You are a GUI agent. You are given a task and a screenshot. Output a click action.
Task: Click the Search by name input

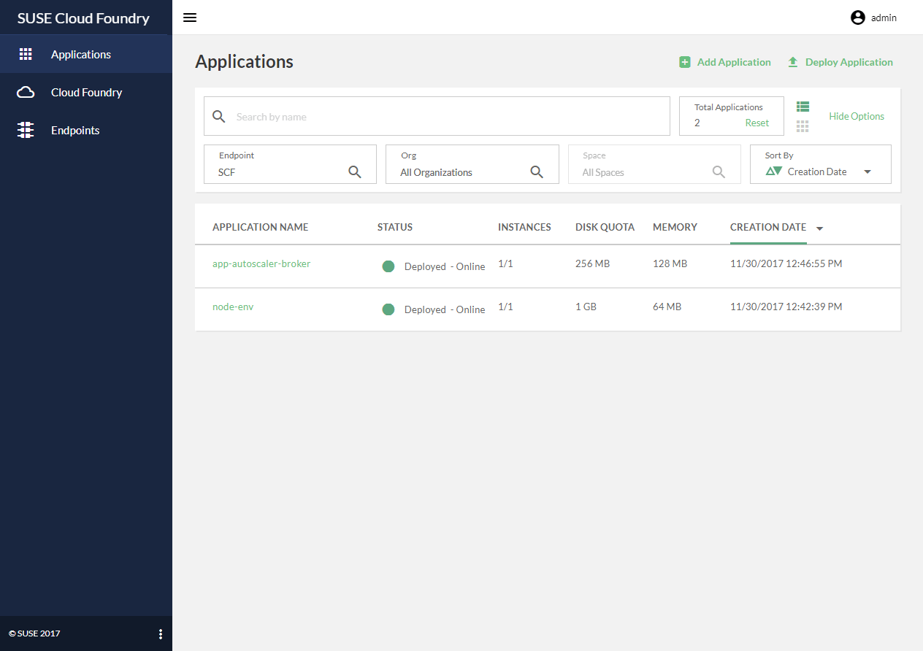click(x=437, y=116)
